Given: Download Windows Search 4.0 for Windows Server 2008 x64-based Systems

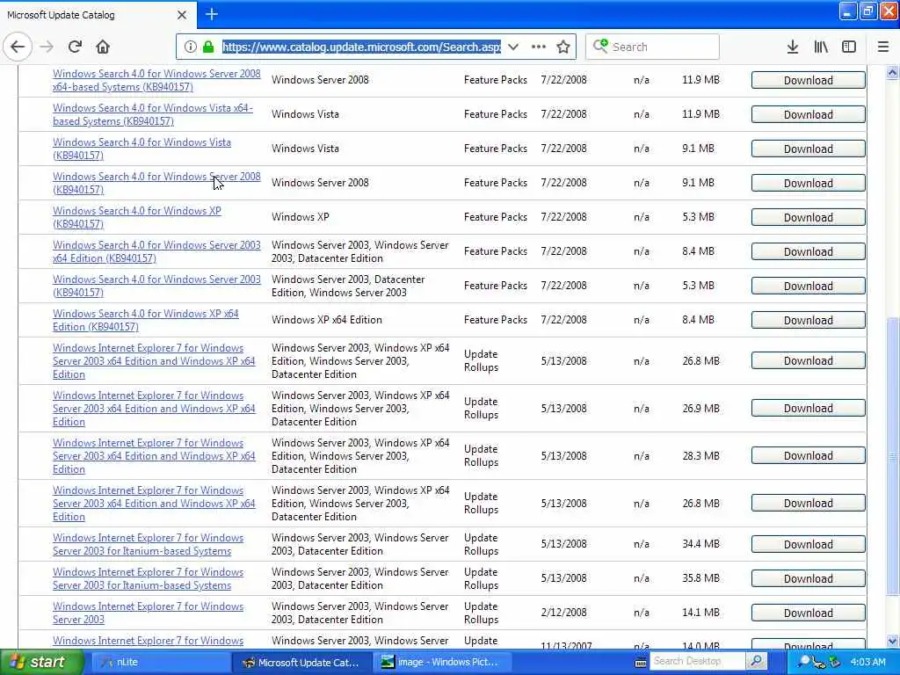Looking at the screenshot, I should point(809,80).
